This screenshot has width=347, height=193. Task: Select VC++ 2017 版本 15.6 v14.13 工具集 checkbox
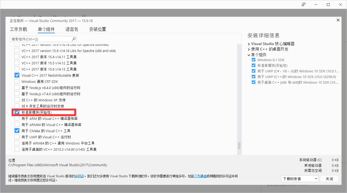(17, 69)
